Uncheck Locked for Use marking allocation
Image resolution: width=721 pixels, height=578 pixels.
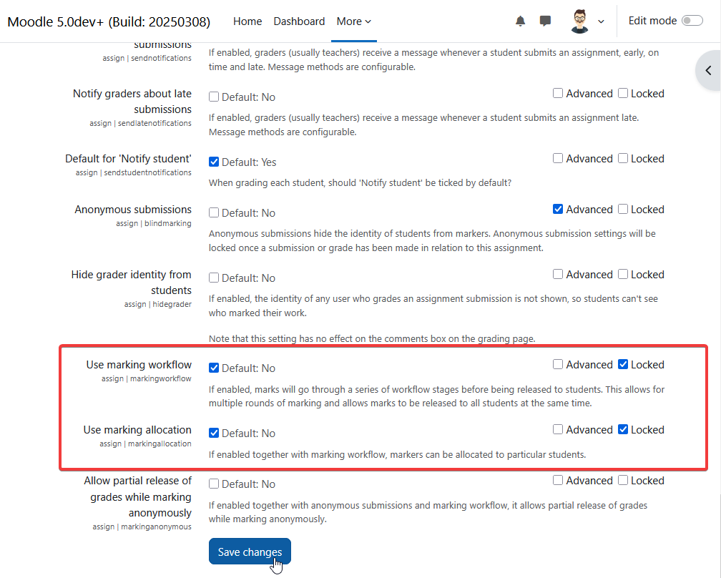pos(623,429)
